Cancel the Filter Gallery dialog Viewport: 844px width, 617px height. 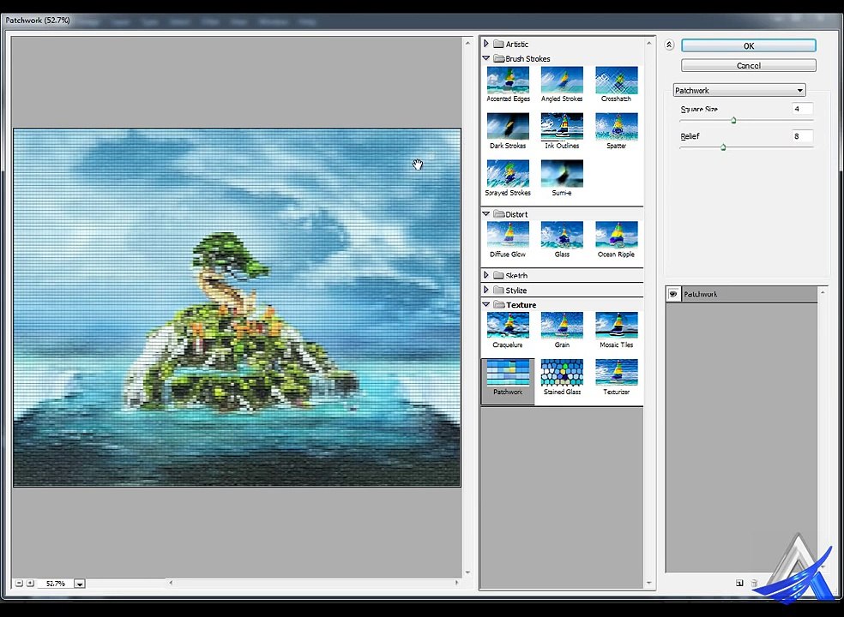coord(749,66)
